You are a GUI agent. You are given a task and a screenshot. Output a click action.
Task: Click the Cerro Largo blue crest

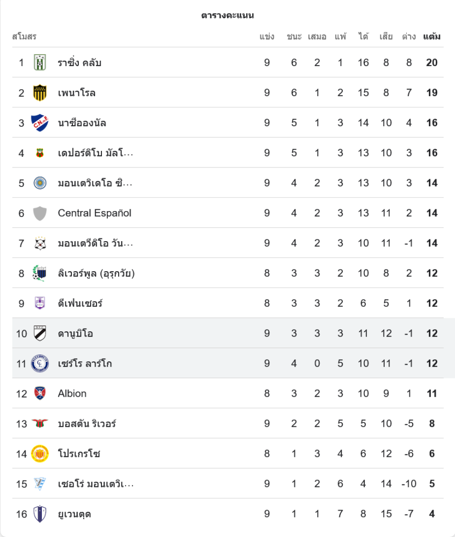[x=40, y=364]
